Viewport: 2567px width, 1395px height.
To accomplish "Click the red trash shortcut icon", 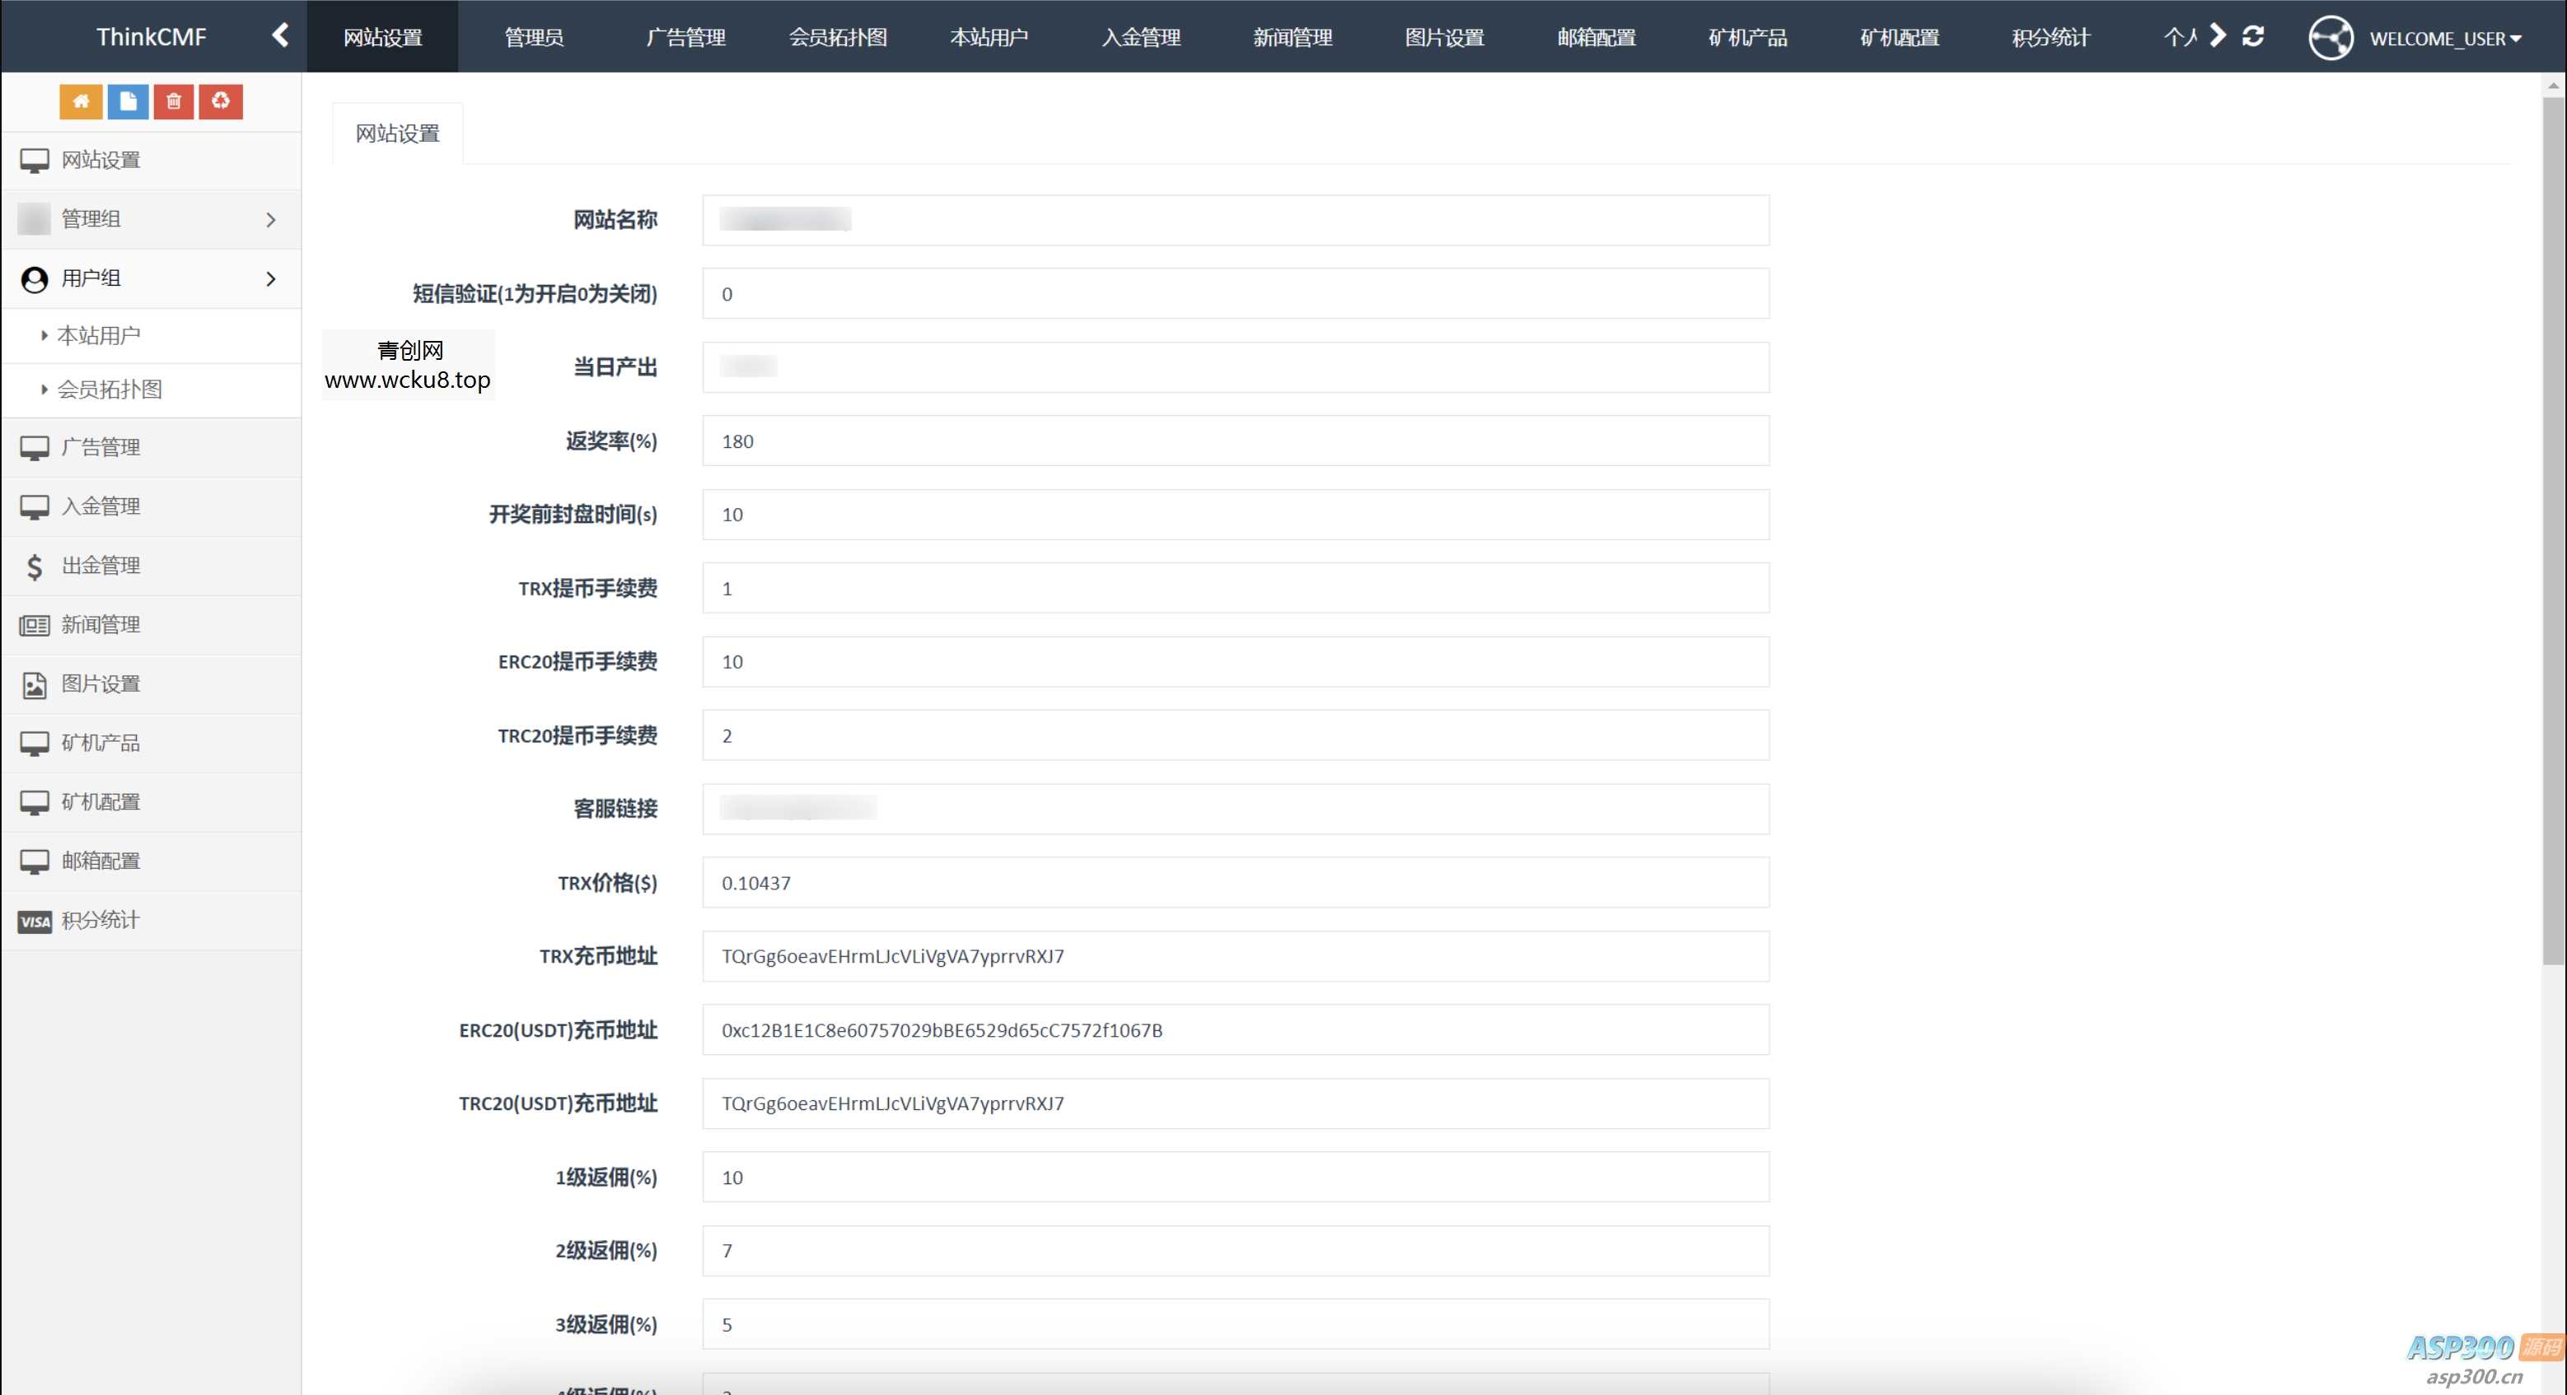I will click(x=173, y=100).
